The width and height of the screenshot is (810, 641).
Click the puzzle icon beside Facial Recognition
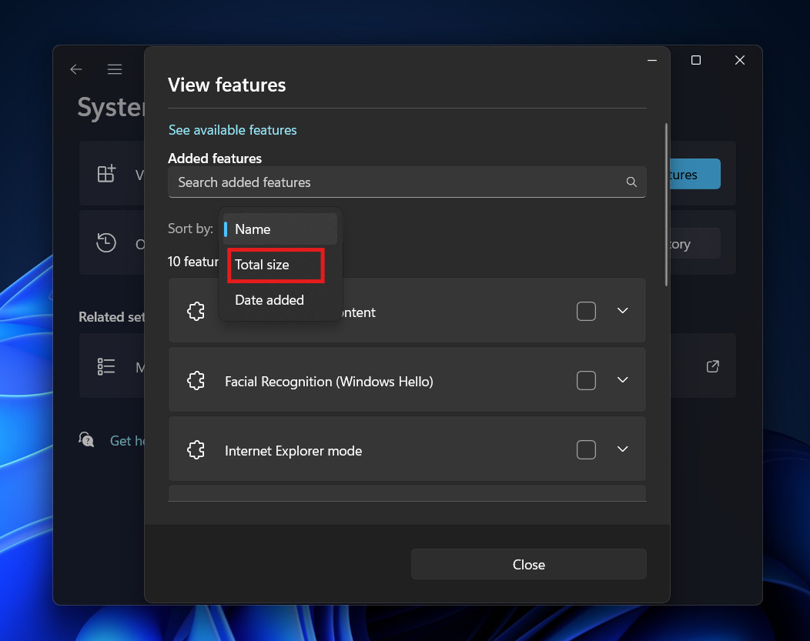[x=196, y=380]
